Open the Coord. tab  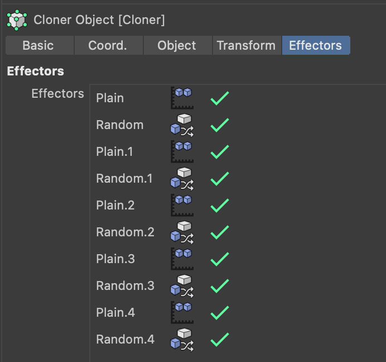pos(108,46)
